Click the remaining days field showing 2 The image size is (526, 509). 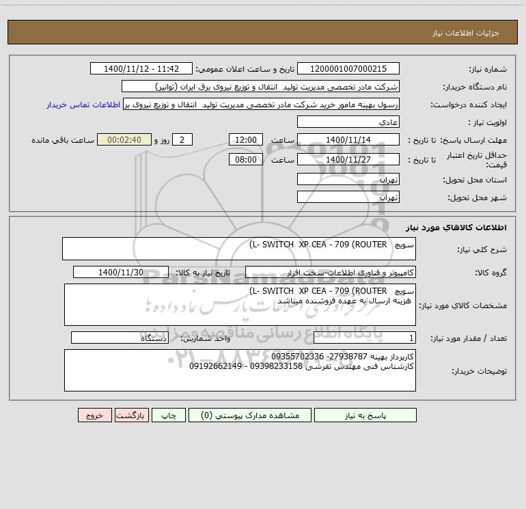point(182,139)
